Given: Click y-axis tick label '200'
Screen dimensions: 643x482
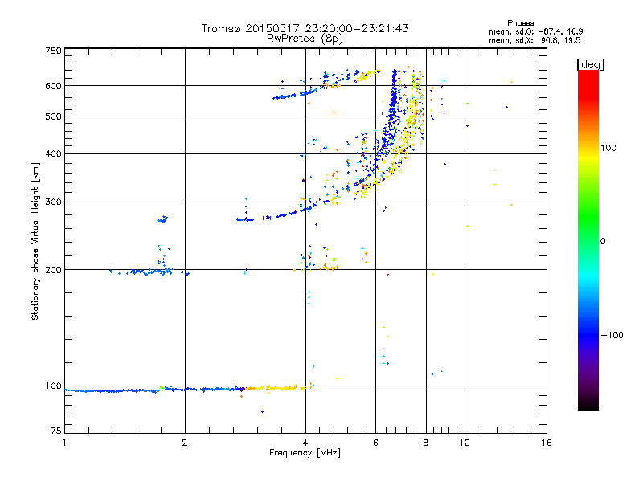Looking at the screenshot, I should tap(53, 270).
